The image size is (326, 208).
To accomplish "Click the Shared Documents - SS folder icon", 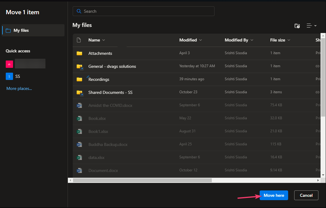I will tap(79, 92).
